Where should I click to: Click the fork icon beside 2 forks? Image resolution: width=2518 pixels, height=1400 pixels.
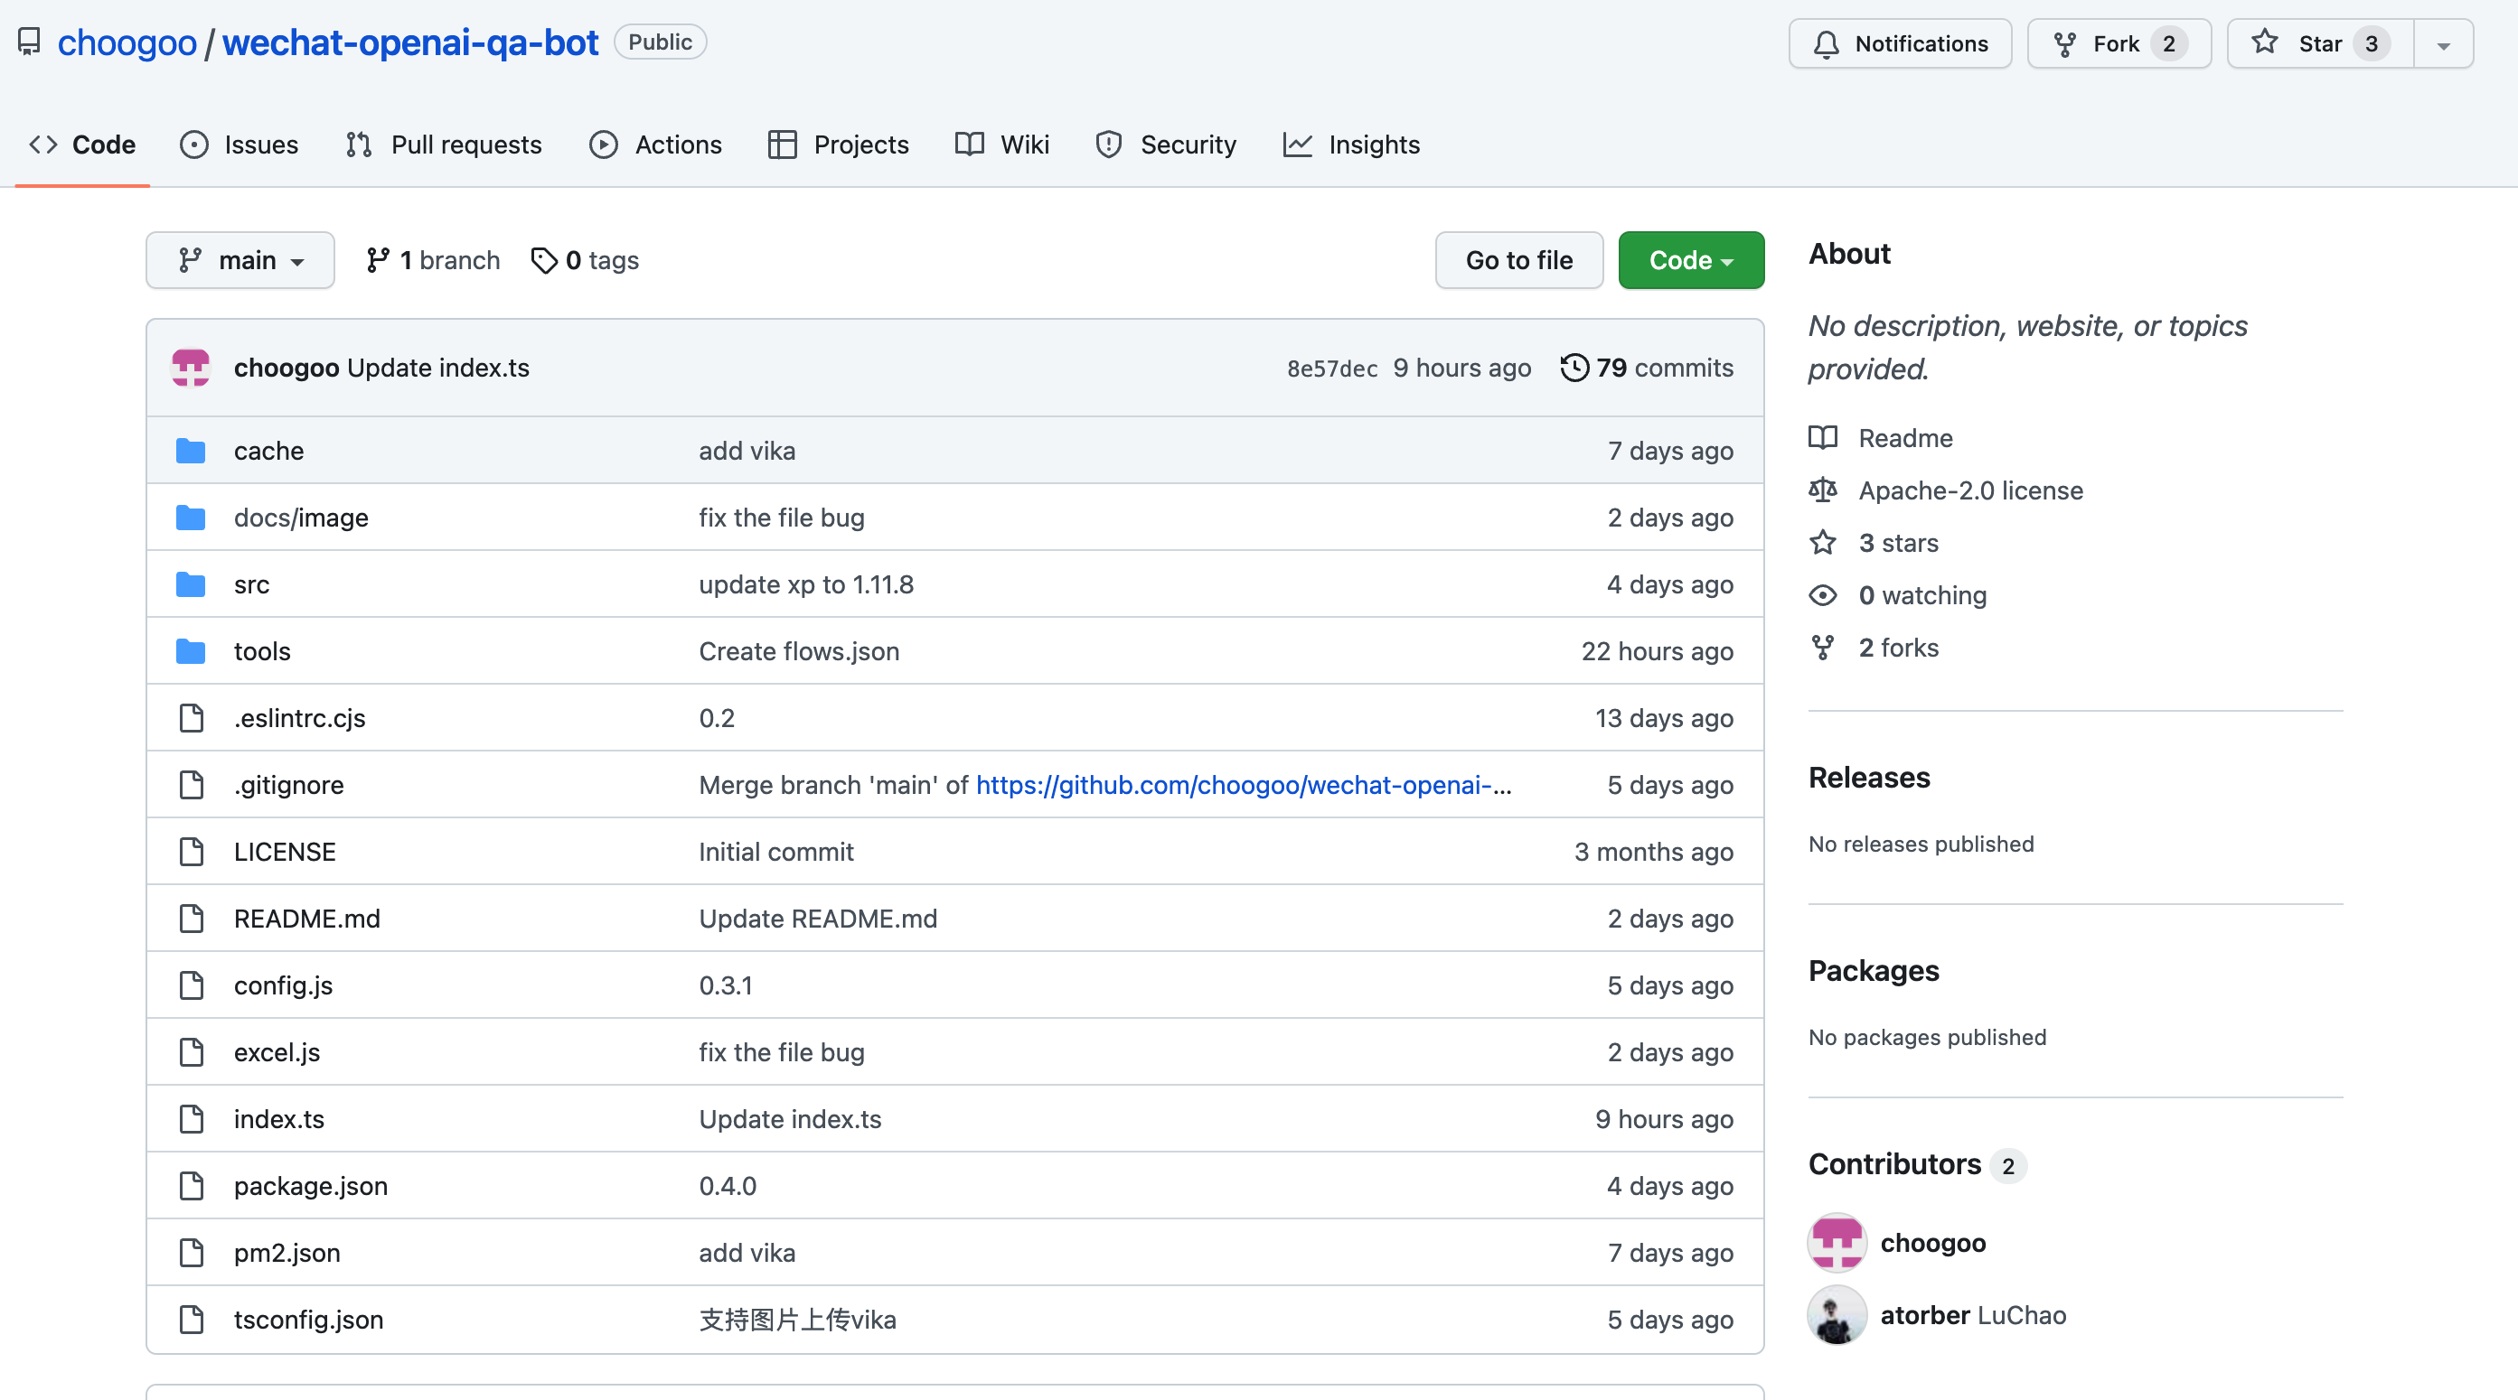pyautogui.click(x=1823, y=648)
